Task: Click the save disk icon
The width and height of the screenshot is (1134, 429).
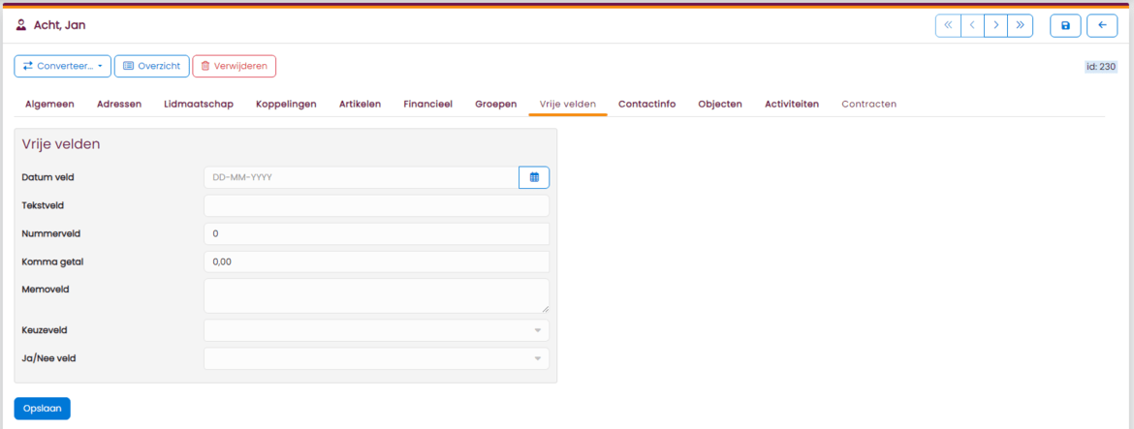Action: (1065, 25)
